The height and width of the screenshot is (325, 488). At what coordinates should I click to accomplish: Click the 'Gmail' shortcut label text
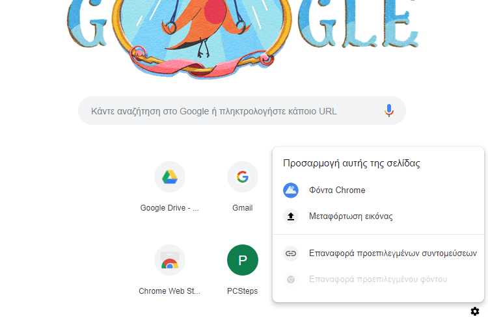[243, 208]
